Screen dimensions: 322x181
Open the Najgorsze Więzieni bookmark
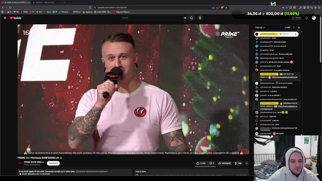coord(122,12)
